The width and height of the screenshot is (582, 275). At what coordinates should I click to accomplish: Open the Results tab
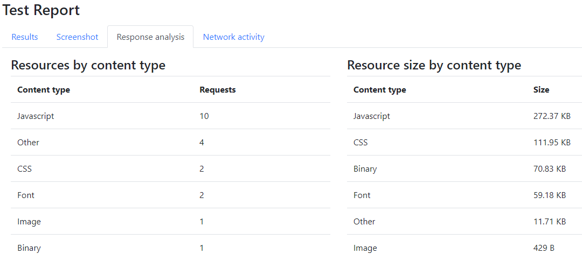click(x=25, y=37)
